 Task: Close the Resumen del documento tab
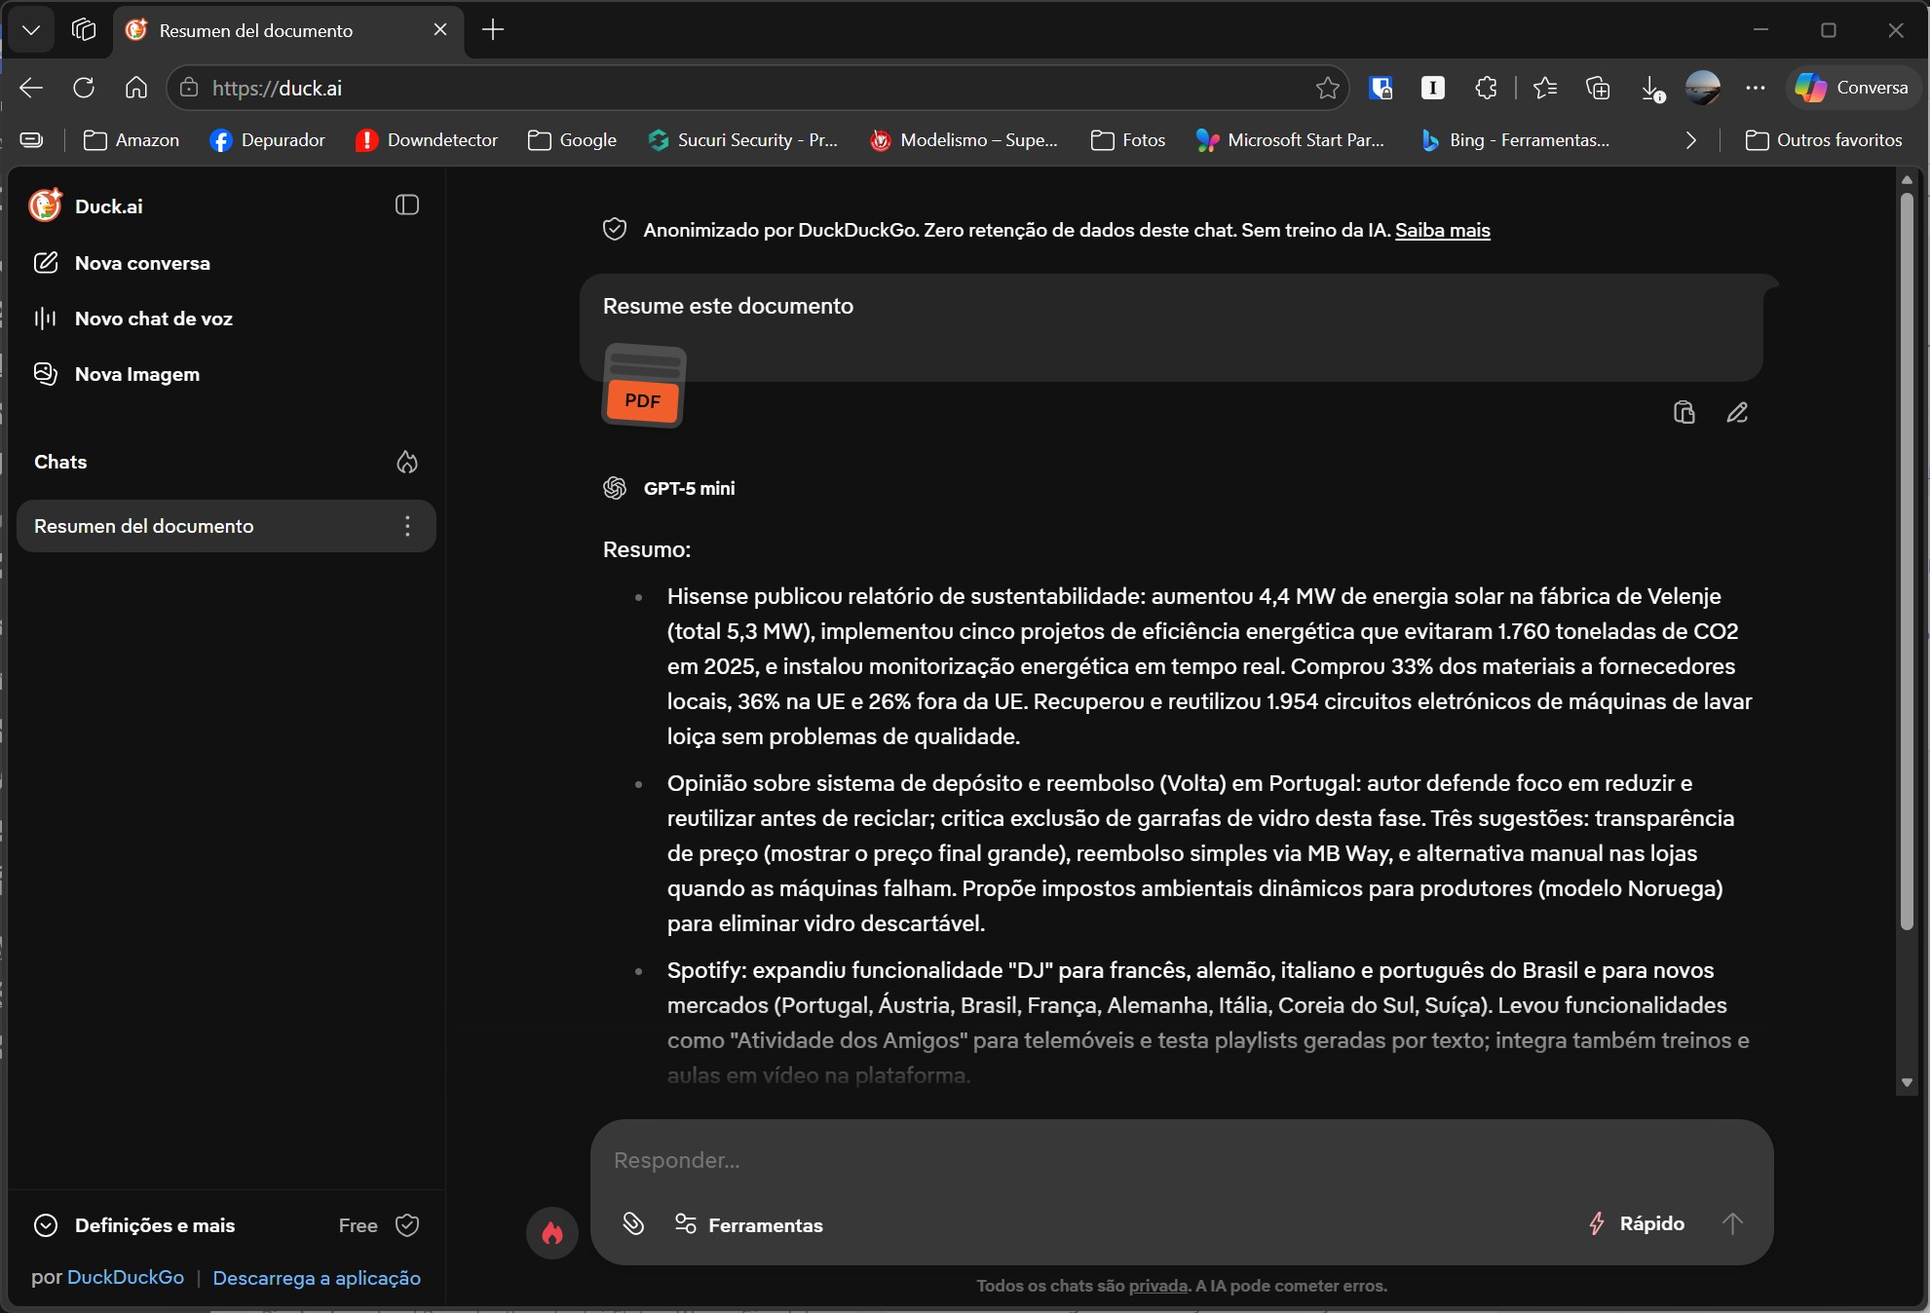point(440,30)
